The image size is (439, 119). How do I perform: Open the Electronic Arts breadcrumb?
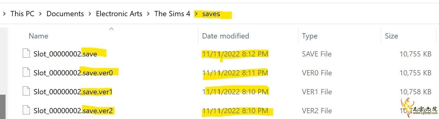click(x=119, y=14)
